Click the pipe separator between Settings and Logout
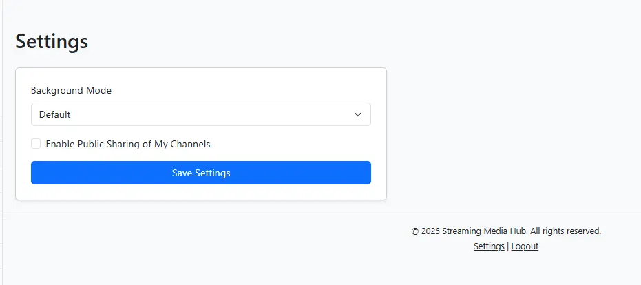The image size is (641, 285). (507, 246)
